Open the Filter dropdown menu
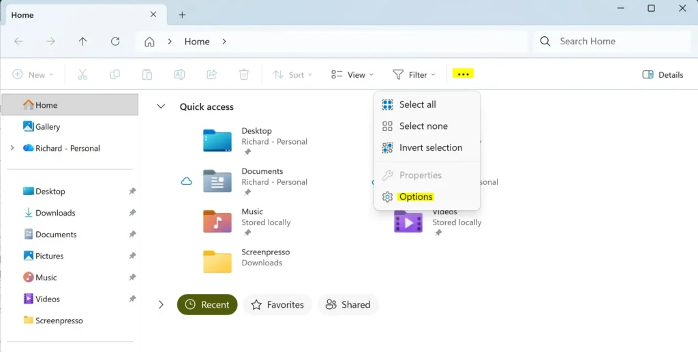This screenshot has width=698, height=352. pos(414,74)
